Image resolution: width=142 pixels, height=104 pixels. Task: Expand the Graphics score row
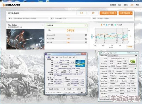[x=86, y=35]
